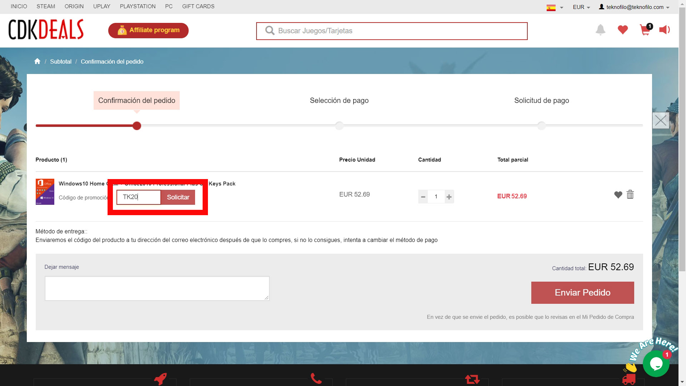Click the second progress step circle
This screenshot has height=386, width=686.
pos(339,126)
